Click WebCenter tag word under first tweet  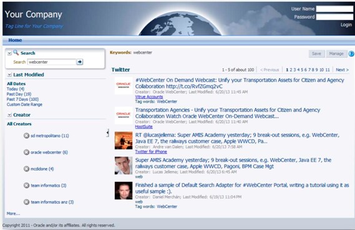pyautogui.click(x=167, y=102)
